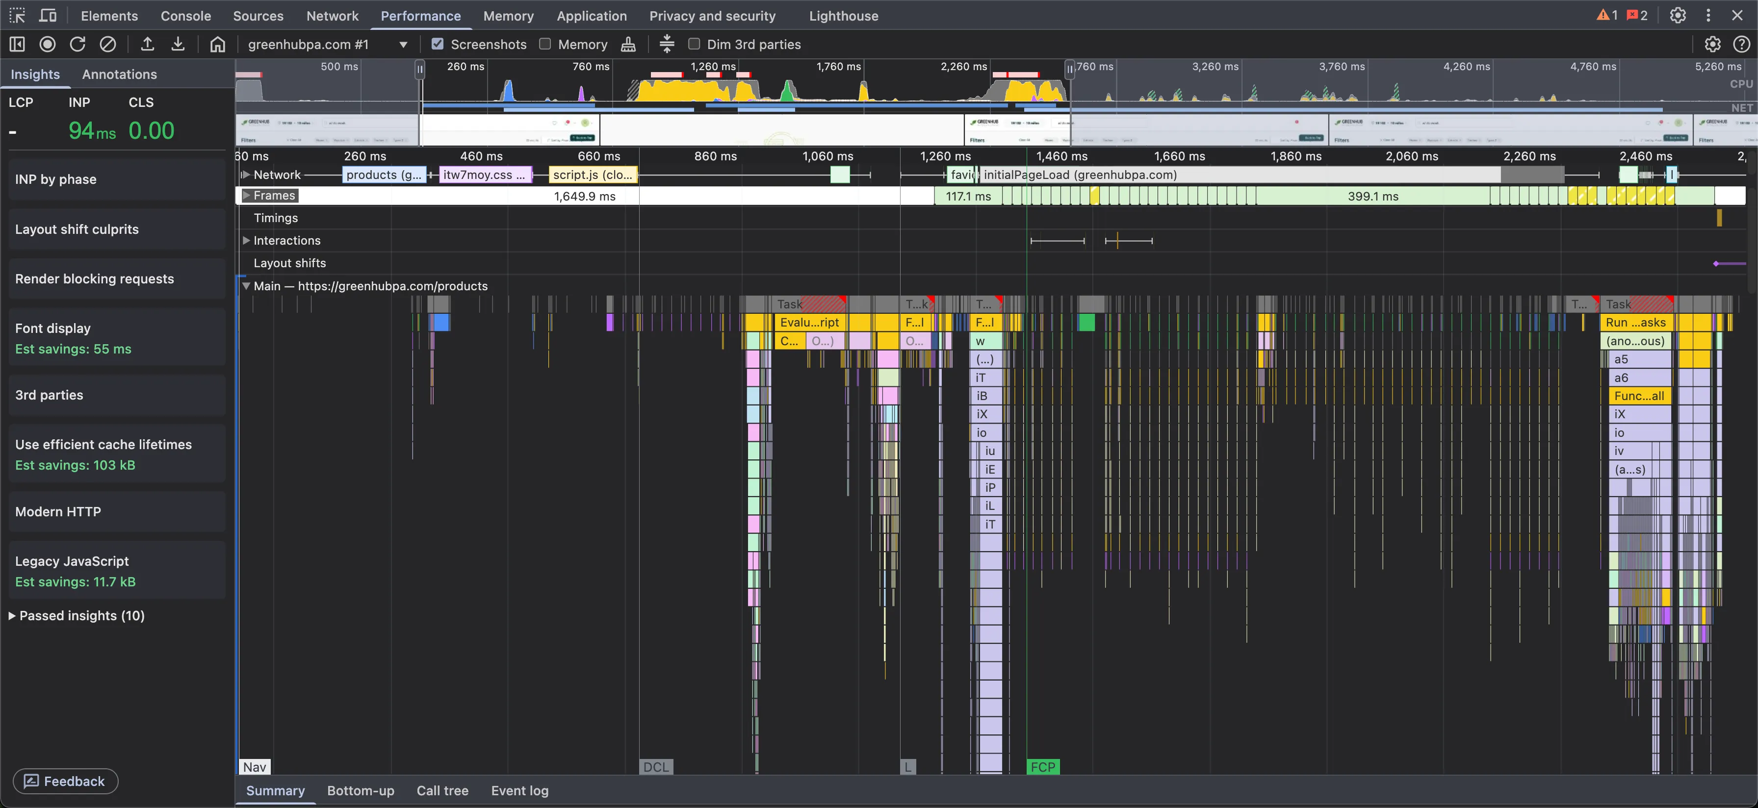Open the Privacy and security tab
This screenshot has height=808, width=1758.
pos(713,15)
